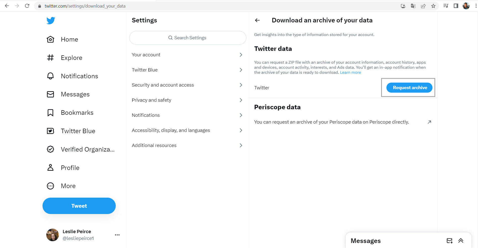The width and height of the screenshot is (478, 248).
Task: Open browser media controls icon
Action: tap(446, 6)
